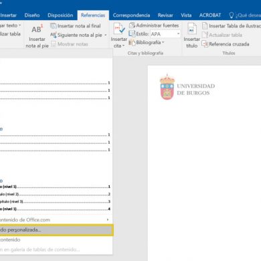Click the Administrar fuentes icon
The image size is (261, 261).
point(132,25)
